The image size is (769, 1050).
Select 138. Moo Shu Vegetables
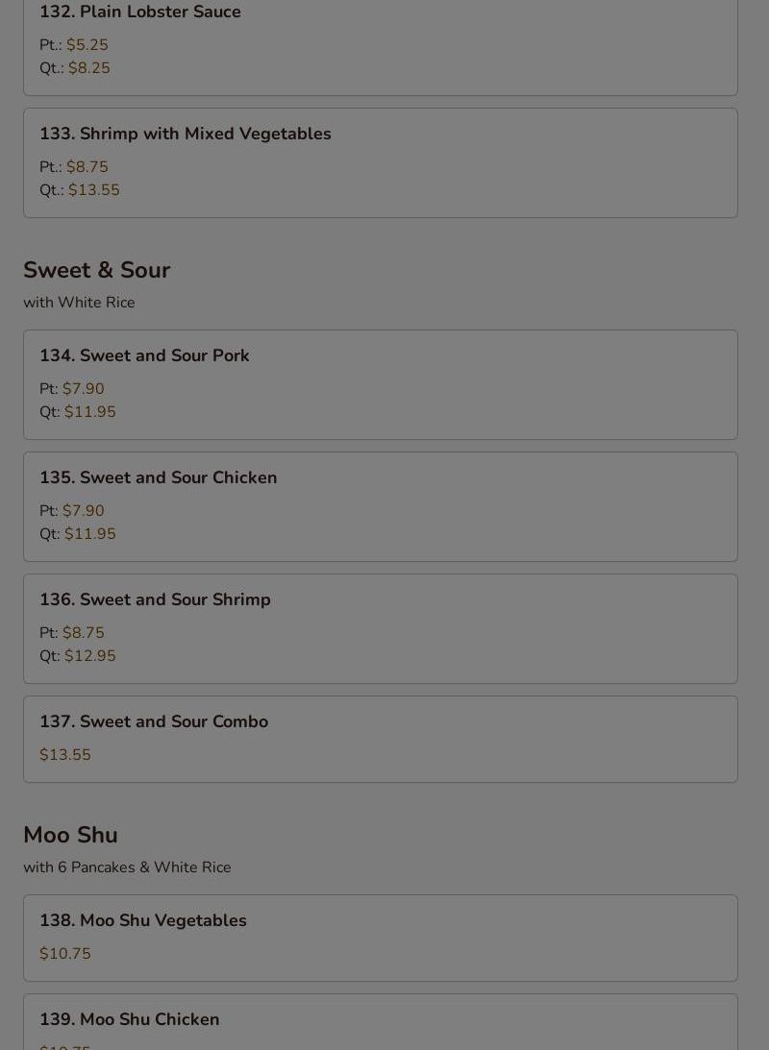coord(143,920)
